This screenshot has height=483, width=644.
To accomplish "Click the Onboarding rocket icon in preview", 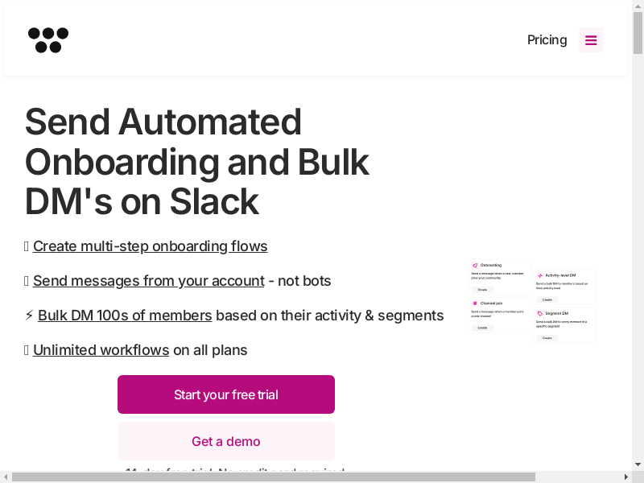I will pyautogui.click(x=475, y=265).
